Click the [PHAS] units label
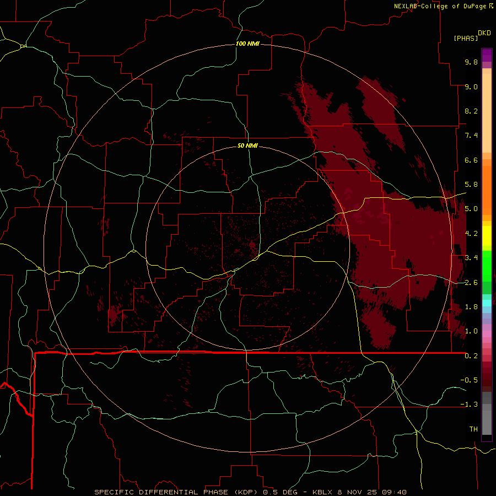496x496 pixels. click(x=466, y=38)
